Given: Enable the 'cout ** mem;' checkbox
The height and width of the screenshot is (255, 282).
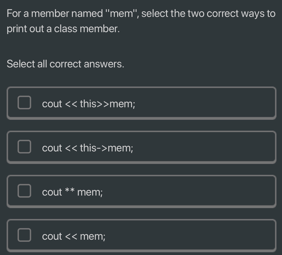Looking at the screenshot, I should click(24, 192).
